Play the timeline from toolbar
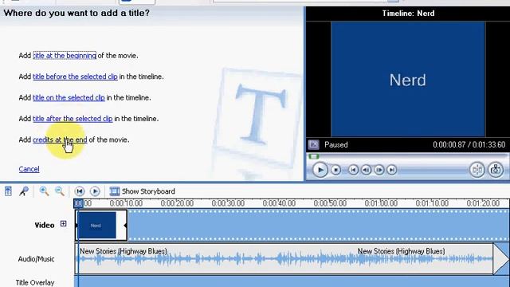The width and height of the screenshot is (510, 287). [x=95, y=191]
